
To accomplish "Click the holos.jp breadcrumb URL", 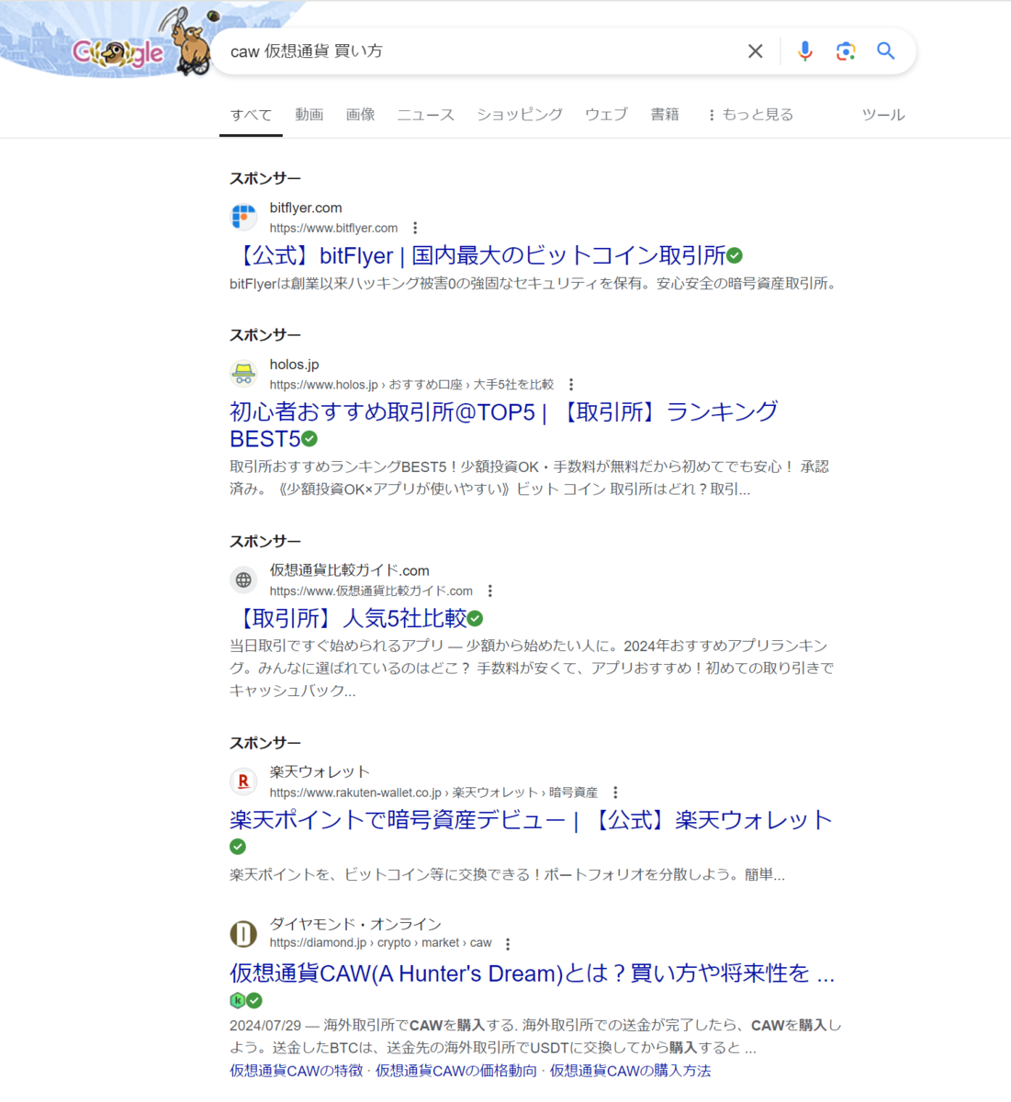I will (411, 385).
